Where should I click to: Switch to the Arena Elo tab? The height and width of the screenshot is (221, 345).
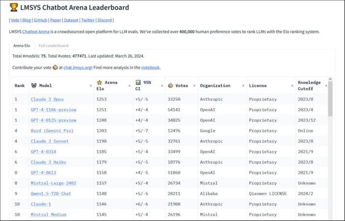coord(21,45)
